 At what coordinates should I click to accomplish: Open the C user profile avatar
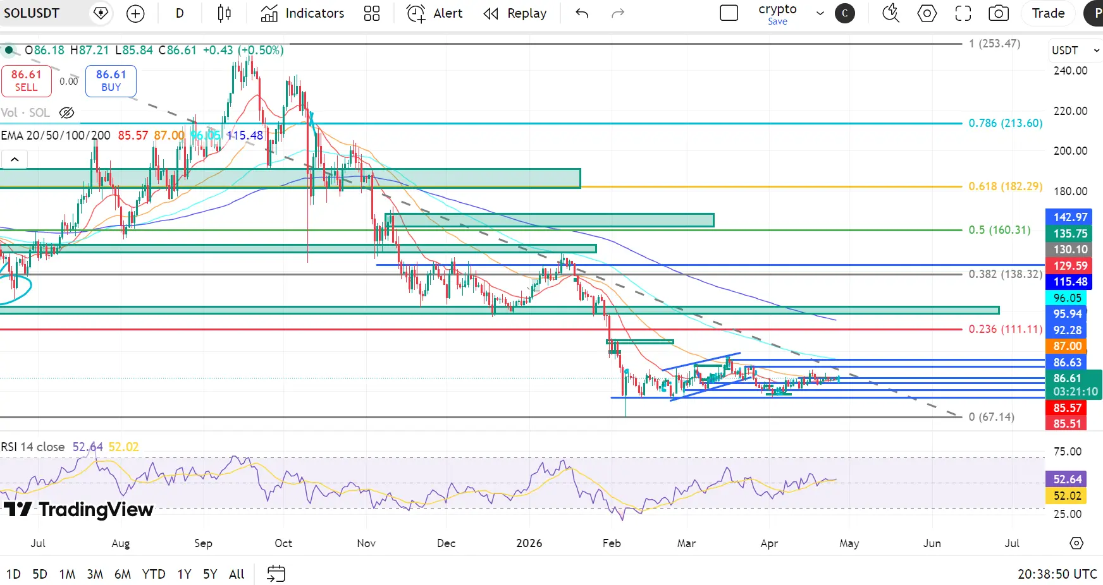pos(844,13)
